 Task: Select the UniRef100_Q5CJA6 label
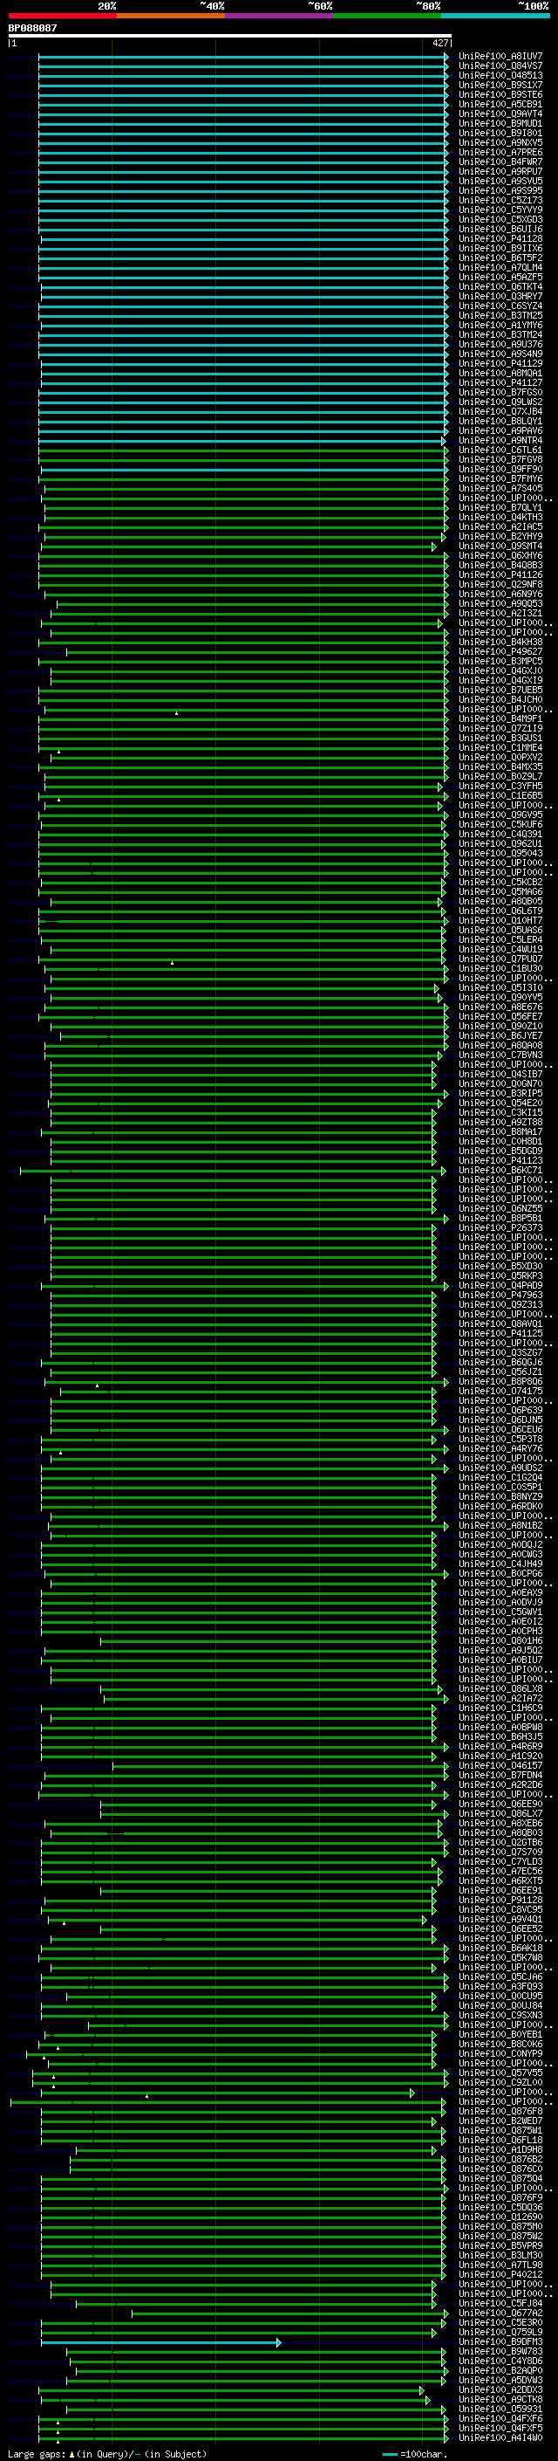[500, 1976]
